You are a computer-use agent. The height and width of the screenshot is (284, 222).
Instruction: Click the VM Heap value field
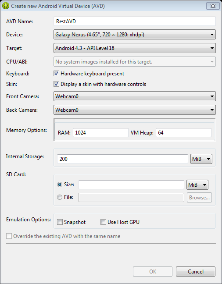pyautogui.click(x=183, y=133)
